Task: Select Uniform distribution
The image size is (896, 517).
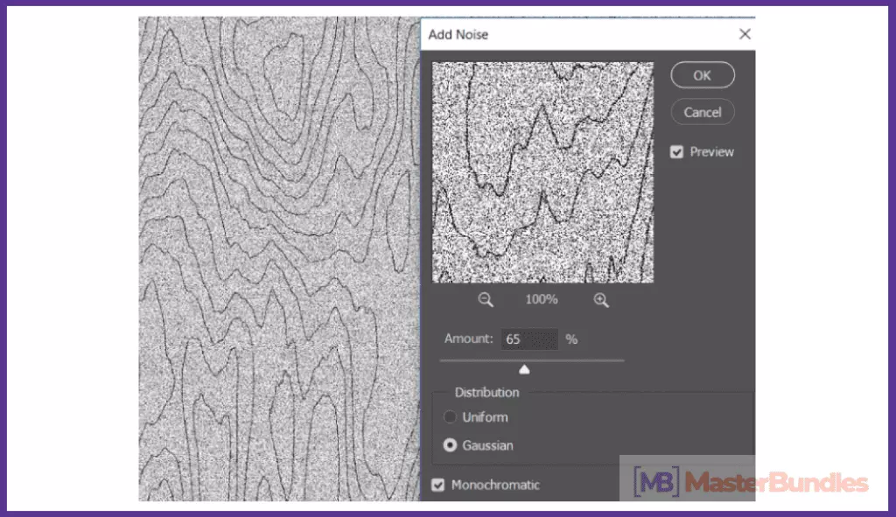Action: point(450,417)
